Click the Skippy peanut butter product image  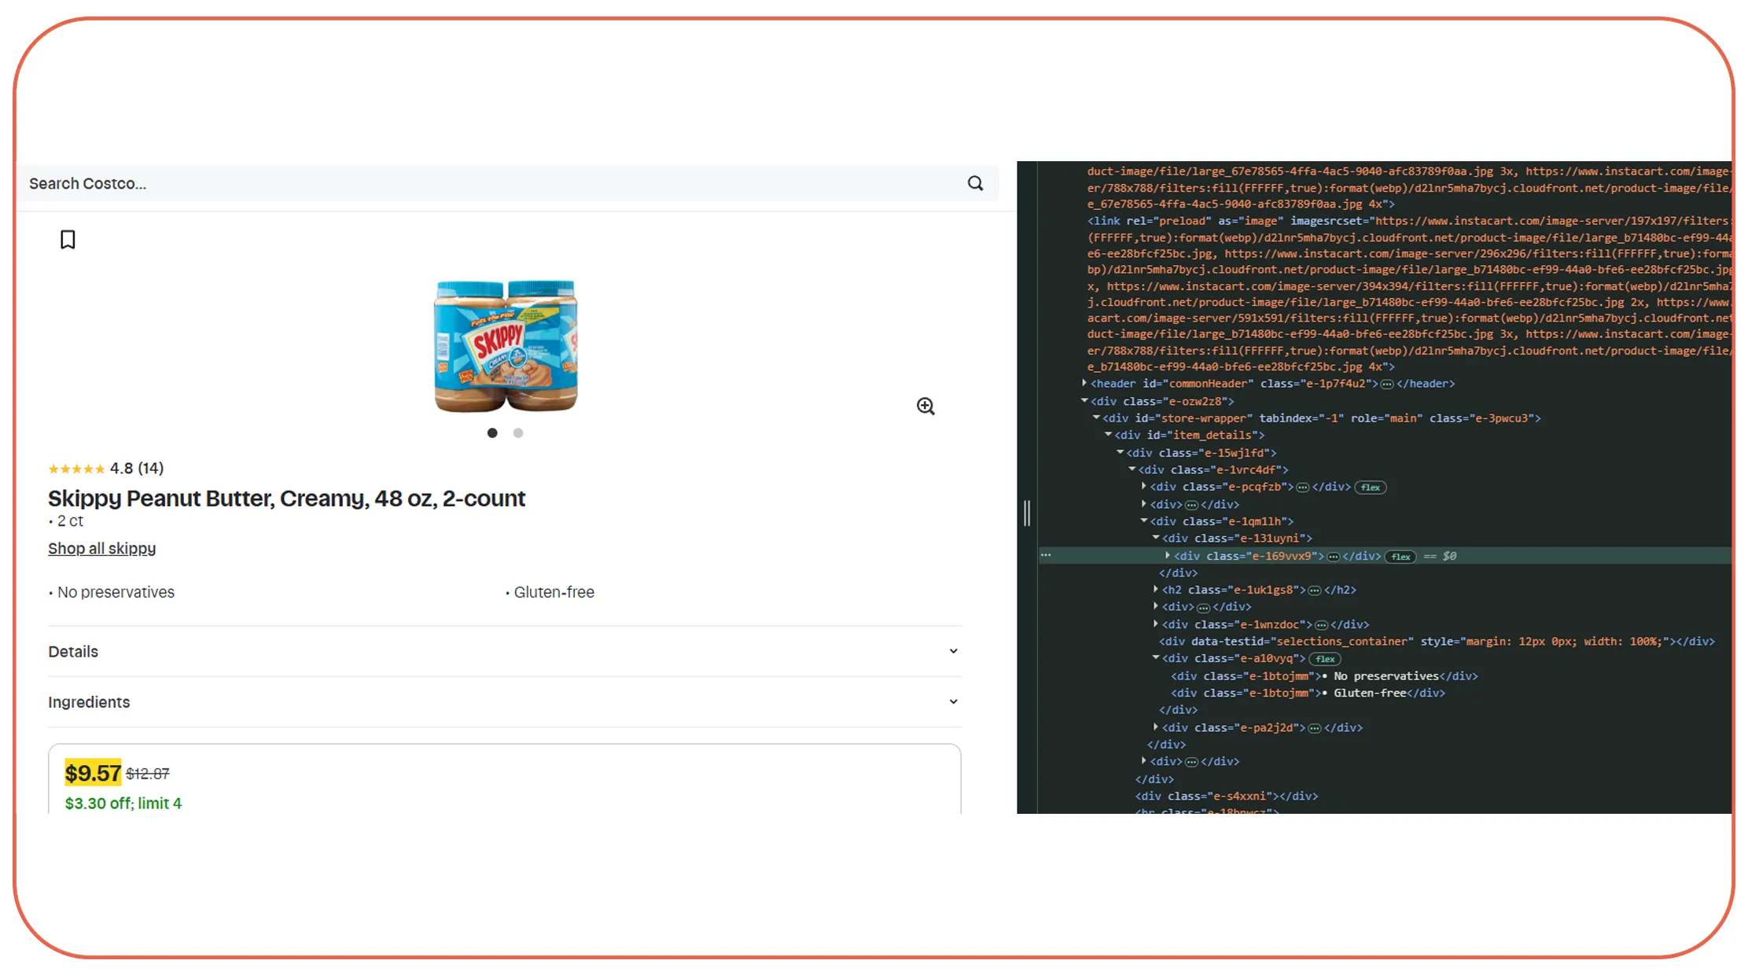pyautogui.click(x=506, y=345)
